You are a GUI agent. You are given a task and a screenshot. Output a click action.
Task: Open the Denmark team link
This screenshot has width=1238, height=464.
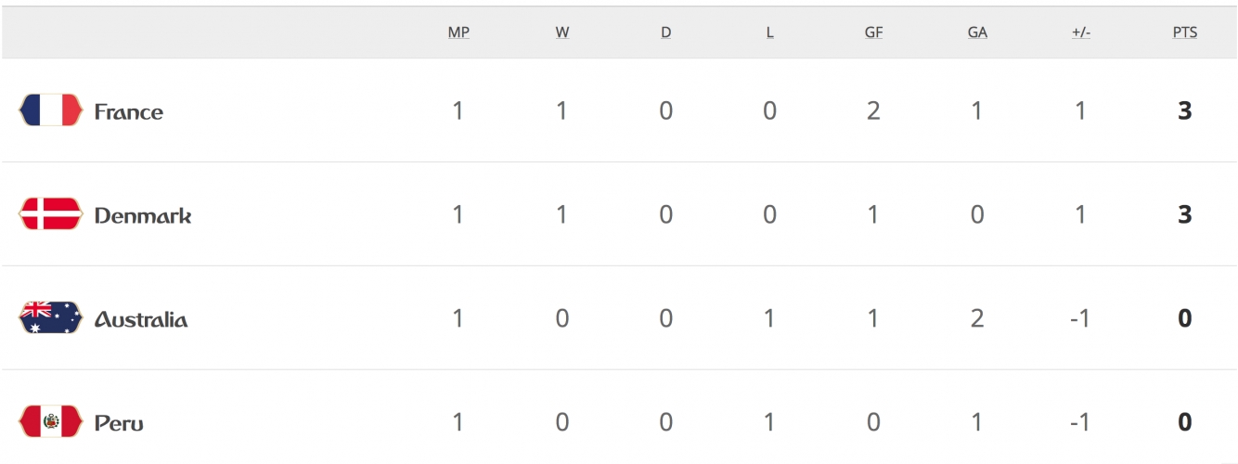[x=143, y=216]
